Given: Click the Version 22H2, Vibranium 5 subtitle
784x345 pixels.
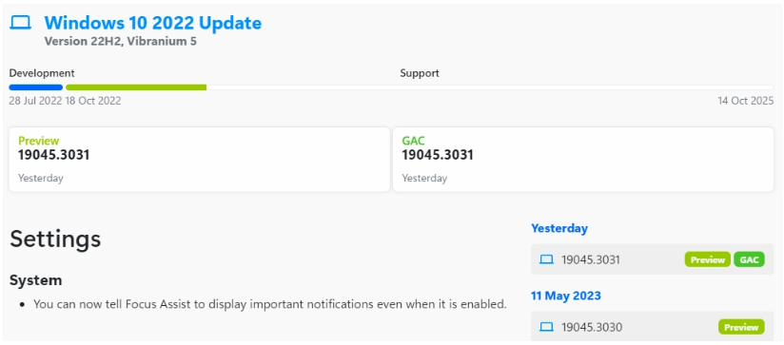Looking at the screenshot, I should (x=120, y=41).
